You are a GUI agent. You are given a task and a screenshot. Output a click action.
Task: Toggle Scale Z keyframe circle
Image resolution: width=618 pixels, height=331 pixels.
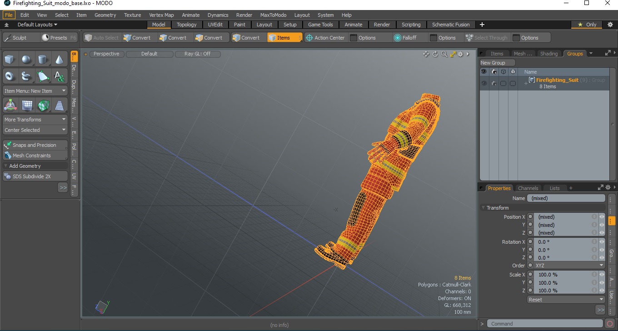coord(530,290)
